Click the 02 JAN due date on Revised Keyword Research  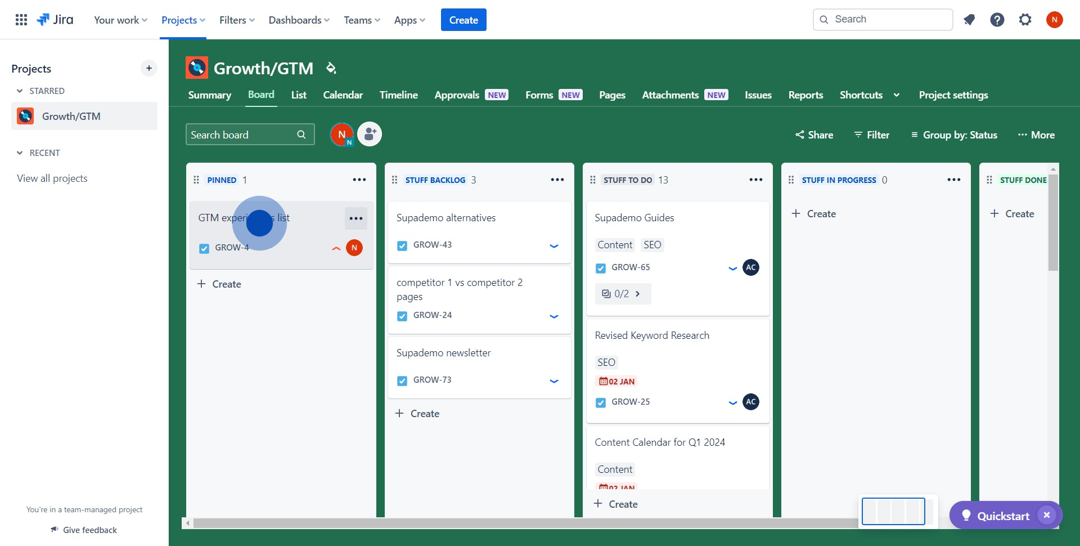point(616,381)
